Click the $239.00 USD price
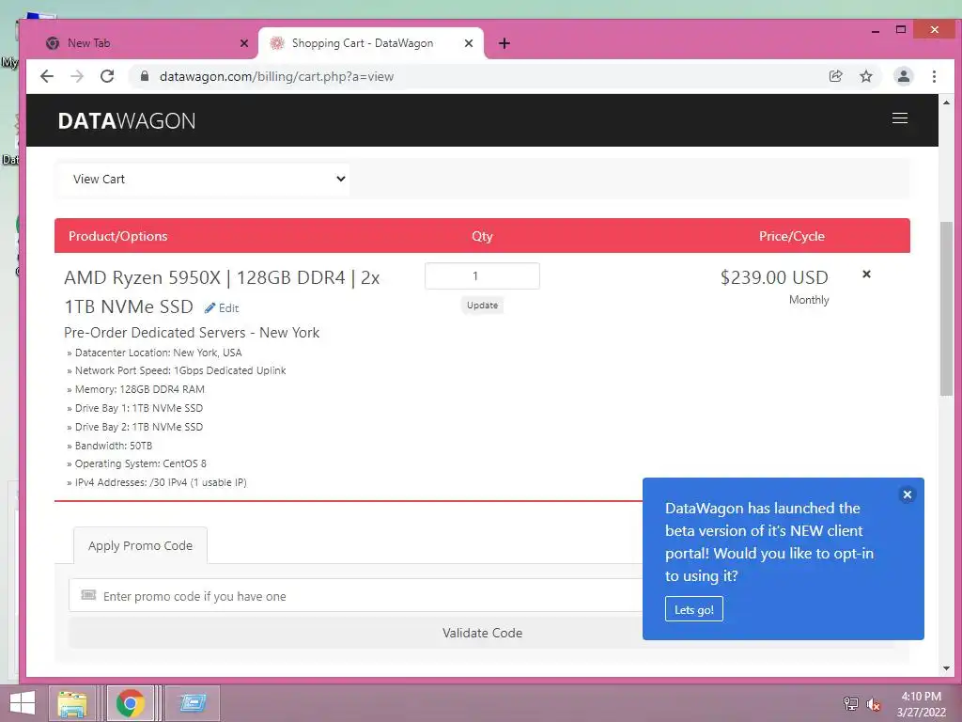This screenshot has width=962, height=722. pyautogui.click(x=774, y=277)
